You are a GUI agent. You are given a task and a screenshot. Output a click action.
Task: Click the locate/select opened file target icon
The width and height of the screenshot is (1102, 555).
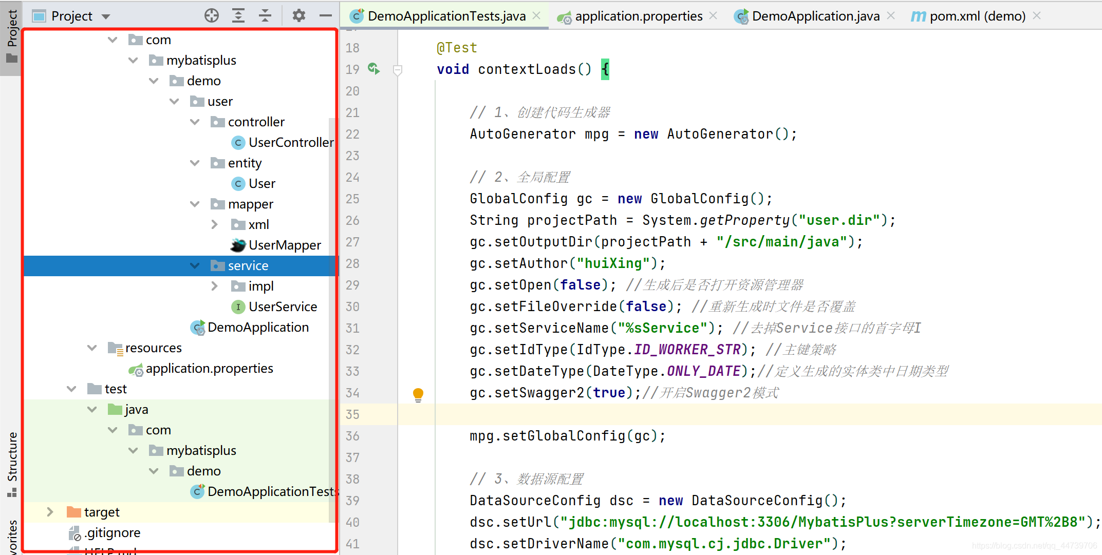tap(211, 16)
